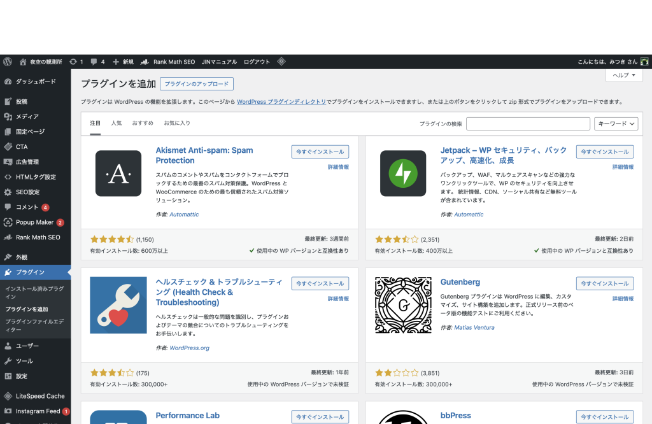This screenshot has width=652, height=424.
Task: Click プラグインのアップロード button
Action: tap(197, 84)
